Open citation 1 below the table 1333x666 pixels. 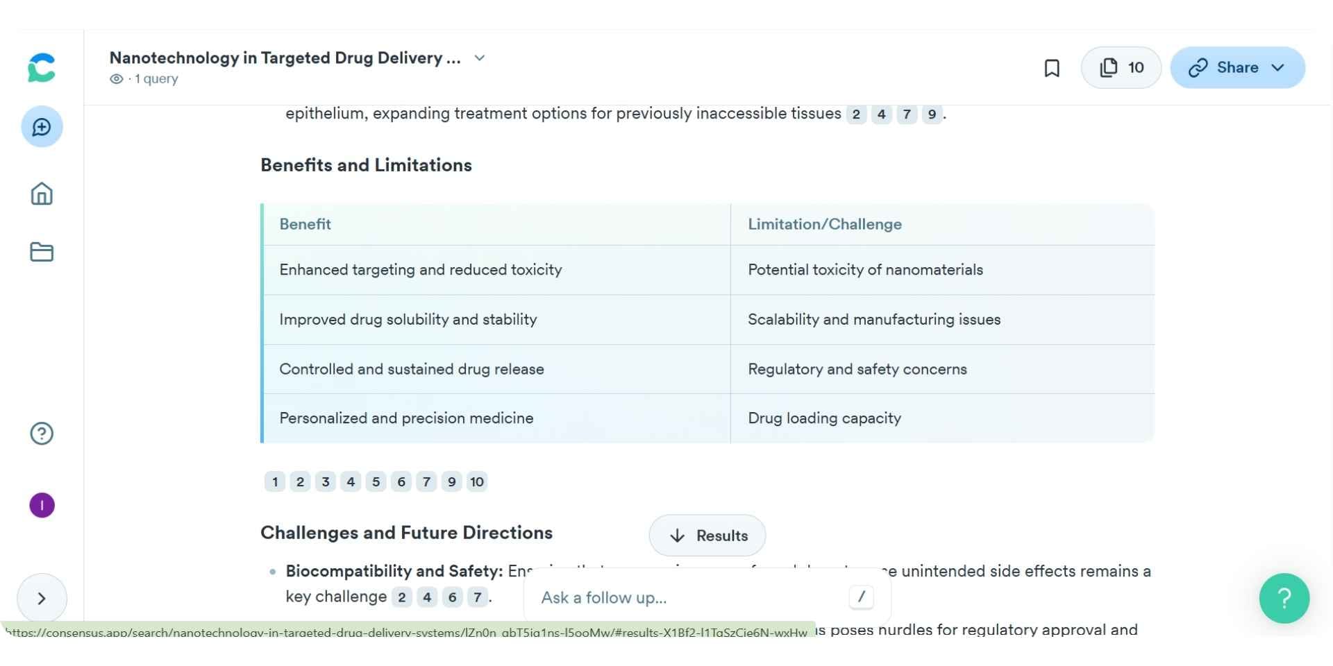[x=275, y=482]
